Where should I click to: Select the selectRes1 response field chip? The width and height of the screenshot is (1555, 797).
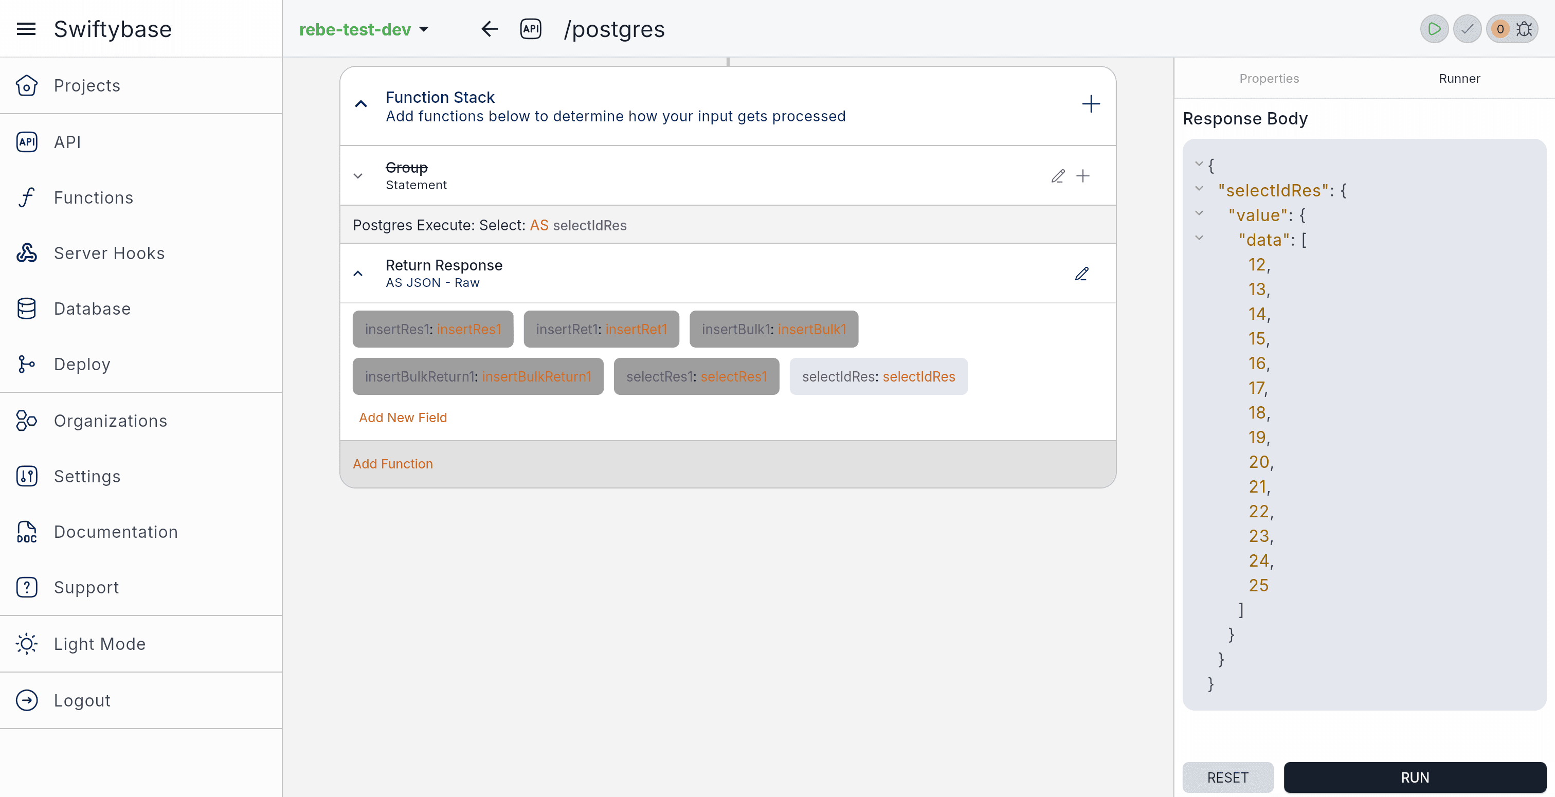point(697,377)
